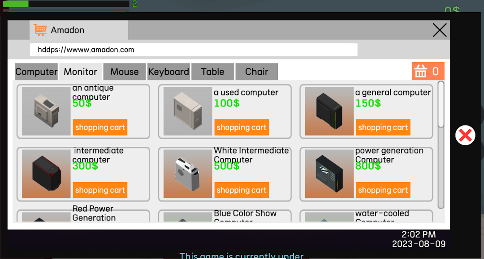Screen dimensions: 484x259
Task: Click the 2:02 PM clock
Action: point(419,234)
